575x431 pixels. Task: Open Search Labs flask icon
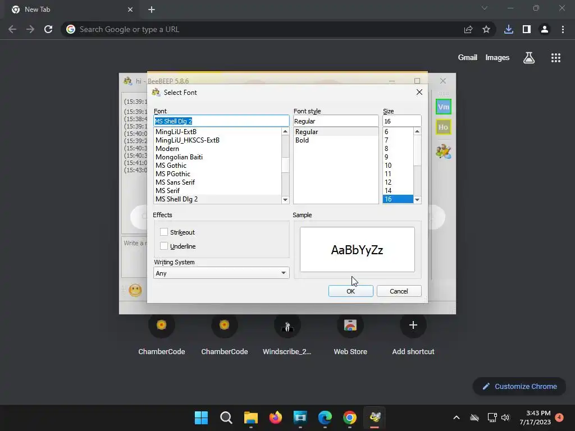coord(529,58)
